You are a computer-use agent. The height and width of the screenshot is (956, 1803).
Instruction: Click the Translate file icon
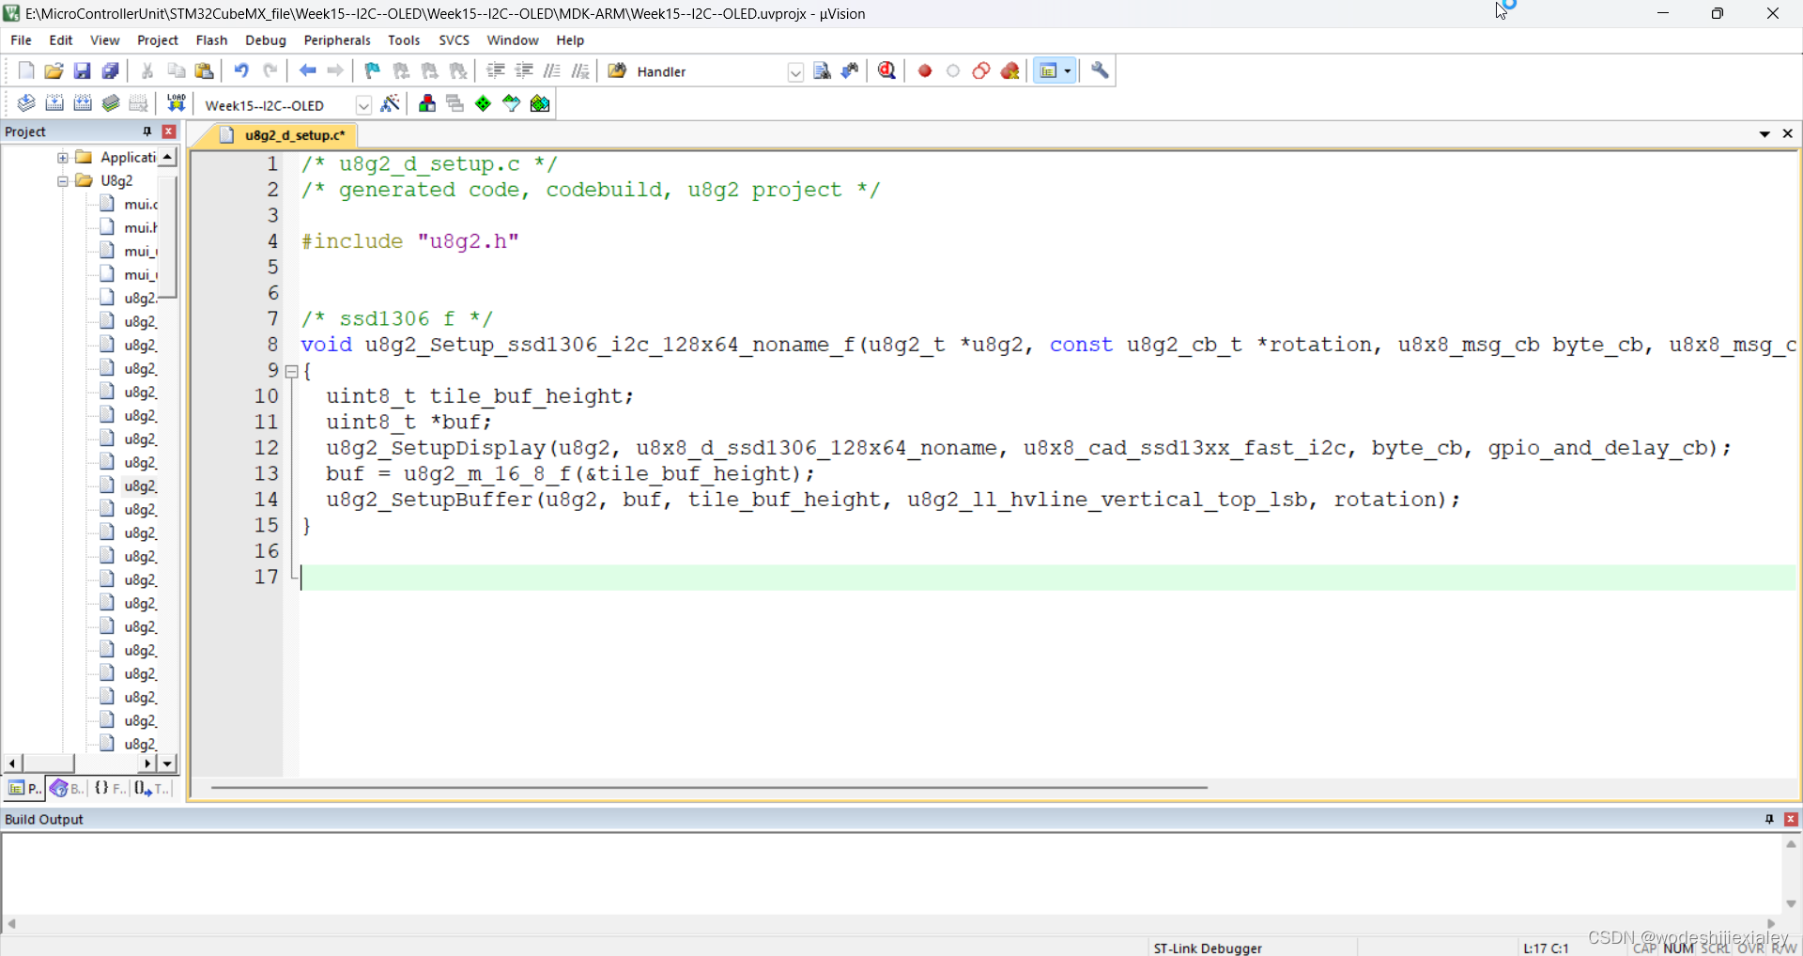coord(26,104)
